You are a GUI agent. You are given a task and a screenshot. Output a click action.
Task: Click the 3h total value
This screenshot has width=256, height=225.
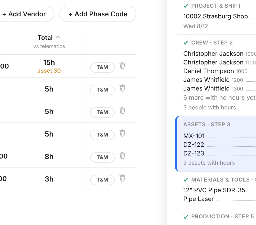click(x=49, y=179)
